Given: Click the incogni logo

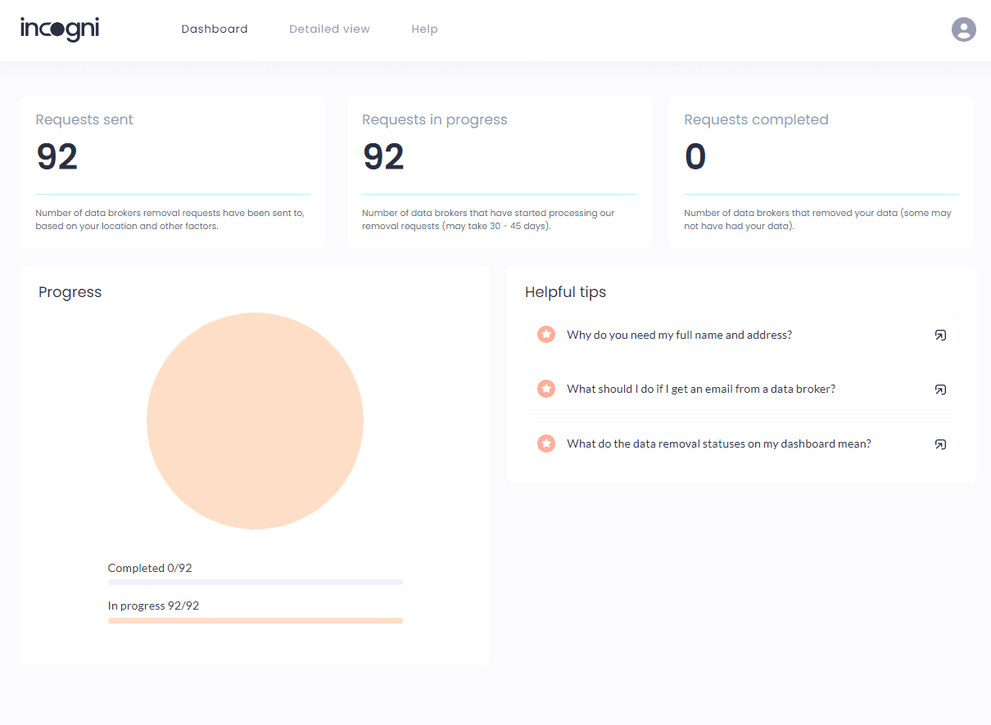Looking at the screenshot, I should 59,29.
